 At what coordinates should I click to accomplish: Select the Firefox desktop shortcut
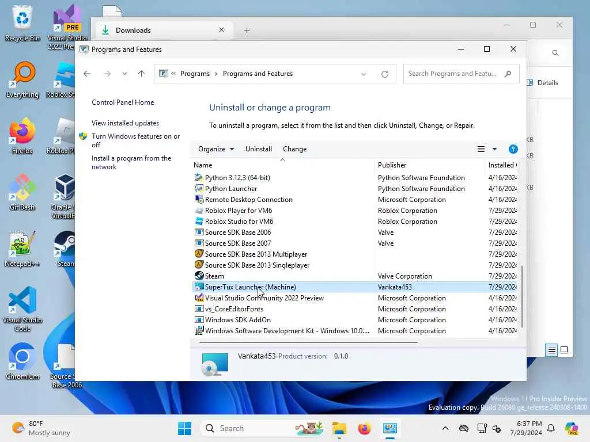click(22, 136)
